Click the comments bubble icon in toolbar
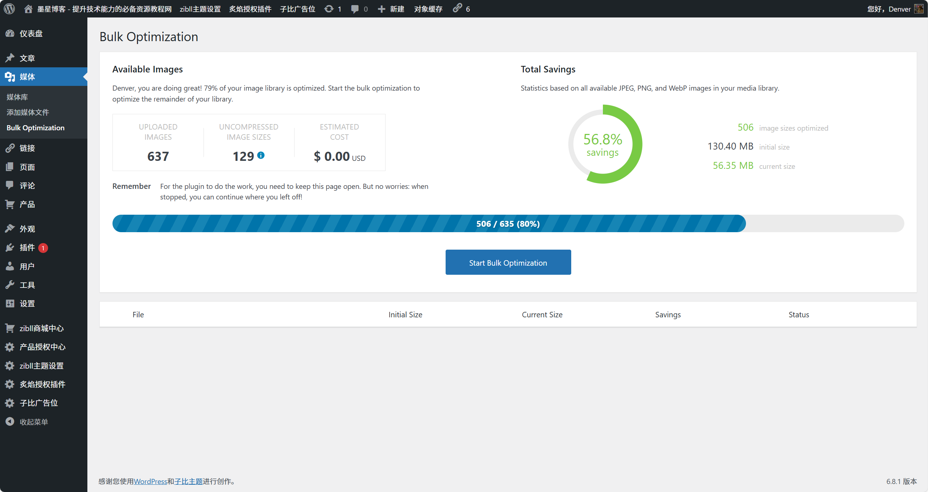This screenshot has height=492, width=928. point(355,9)
